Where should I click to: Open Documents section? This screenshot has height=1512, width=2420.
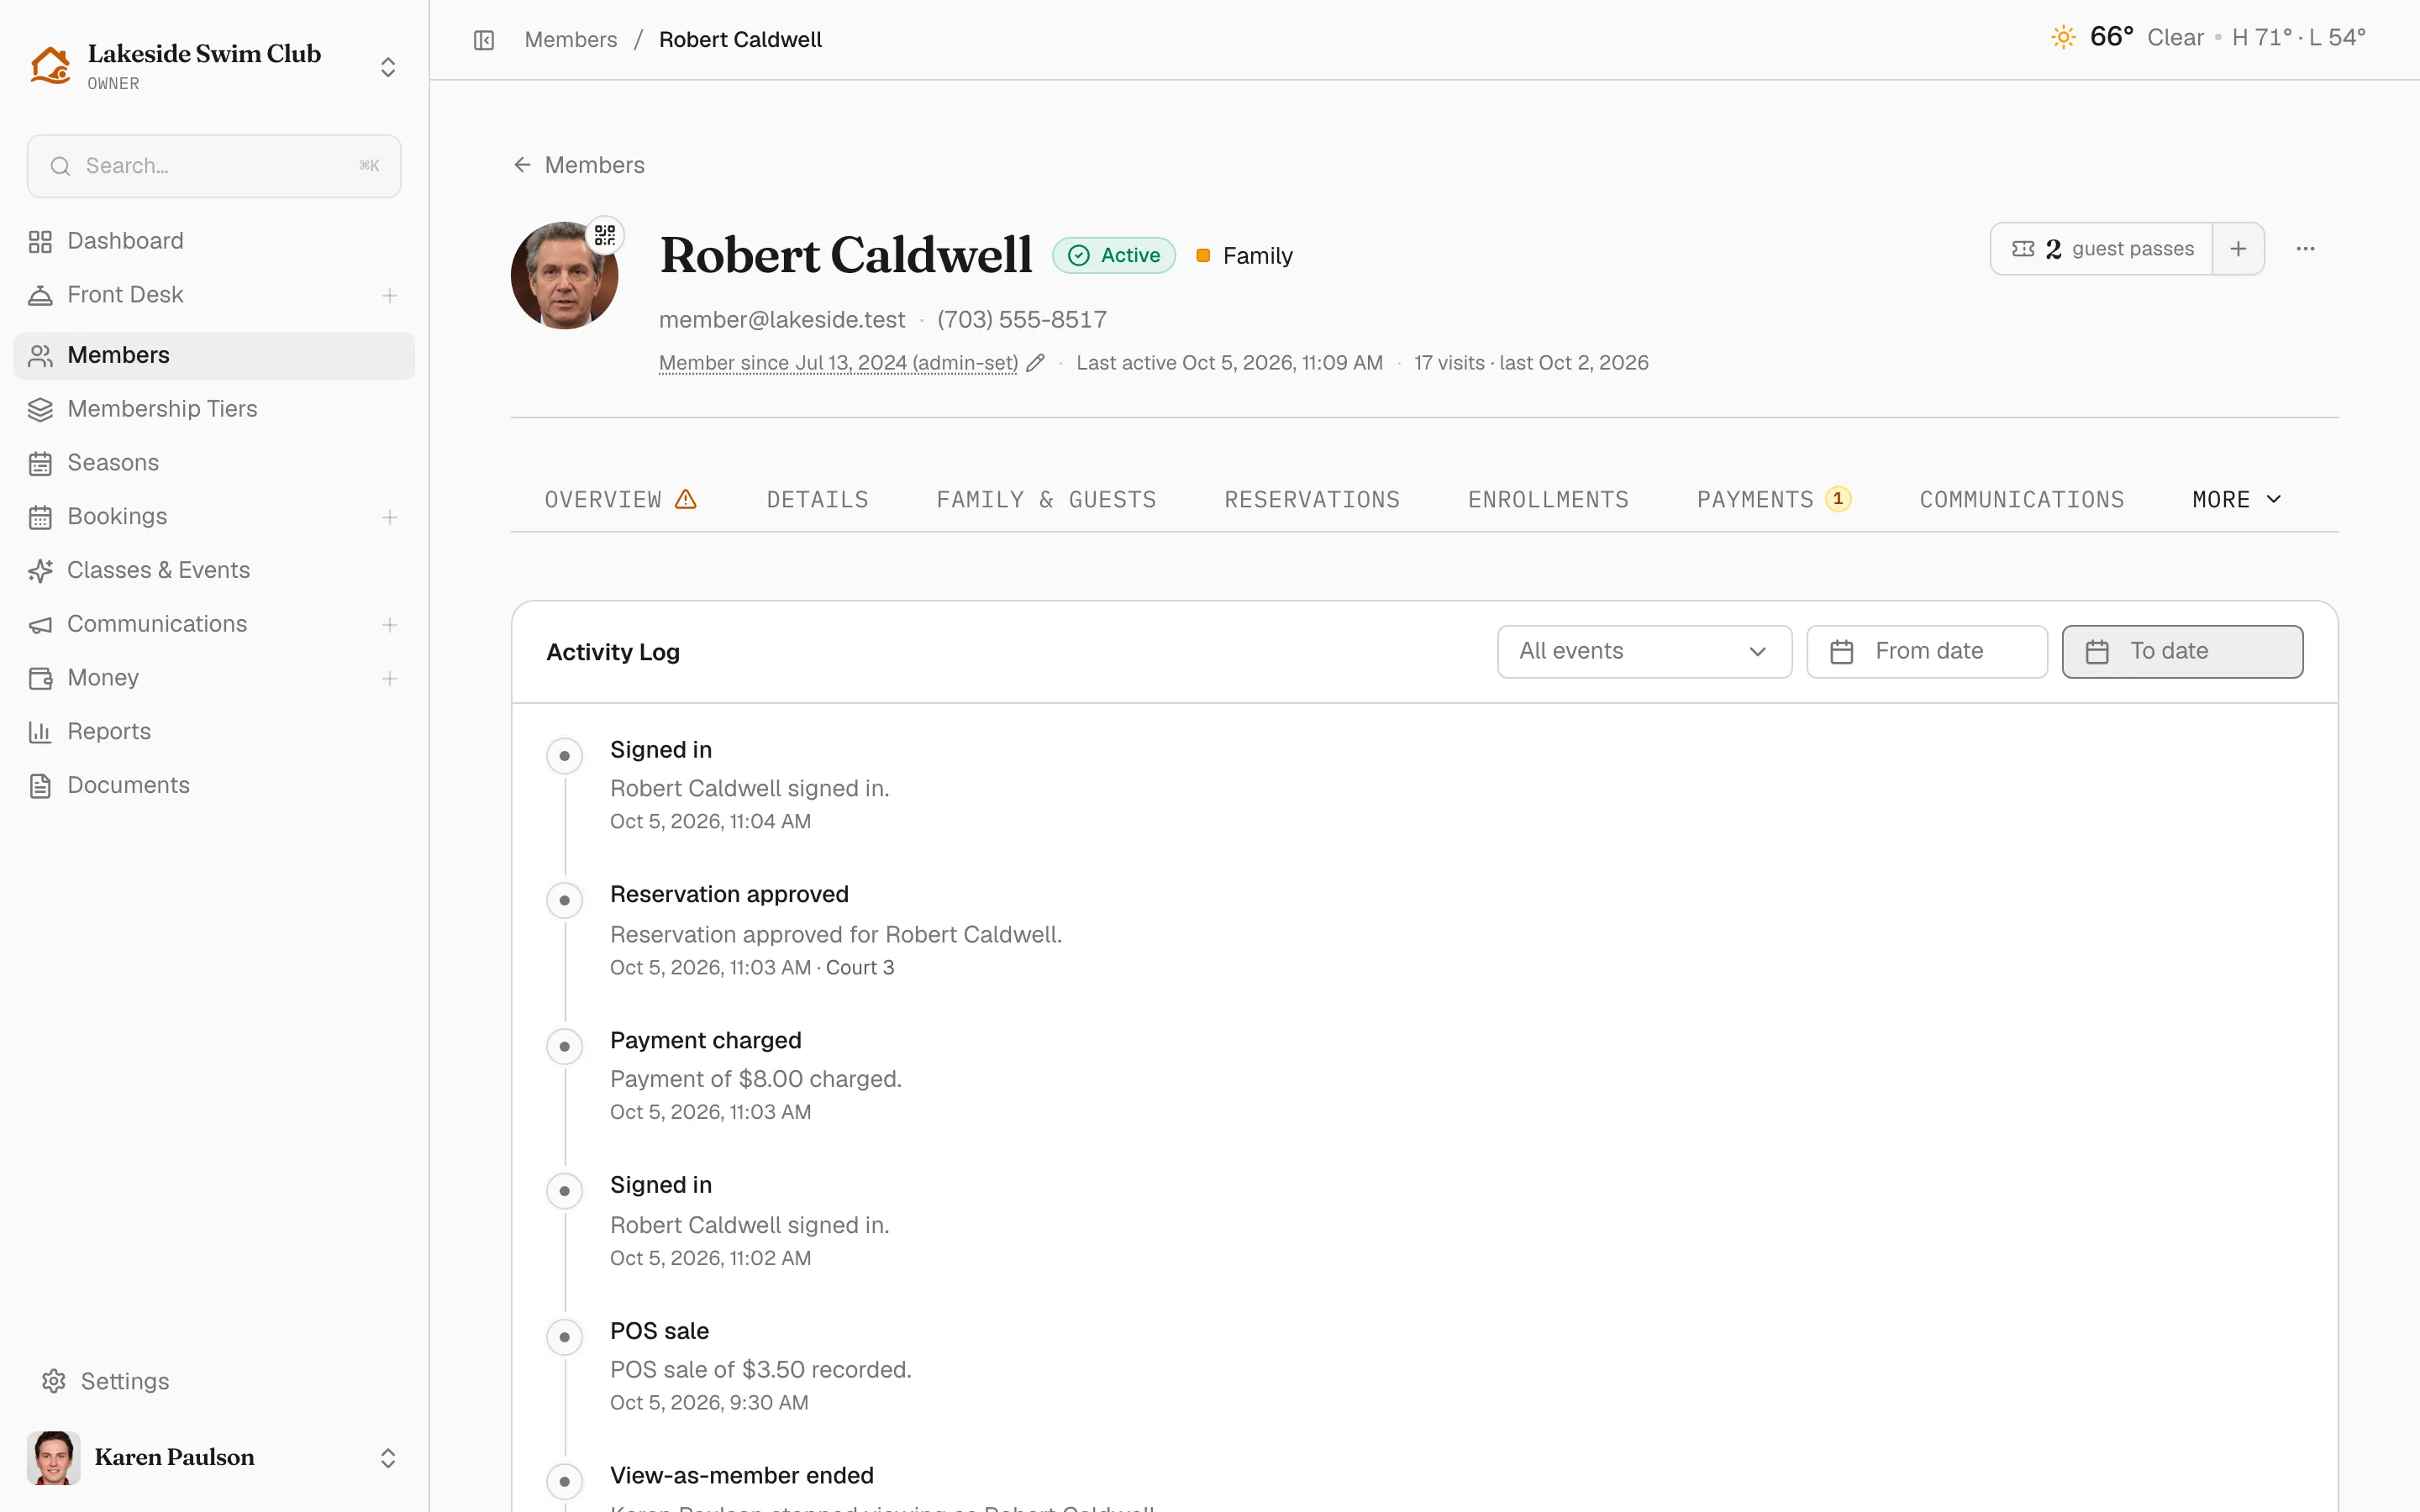214,786
